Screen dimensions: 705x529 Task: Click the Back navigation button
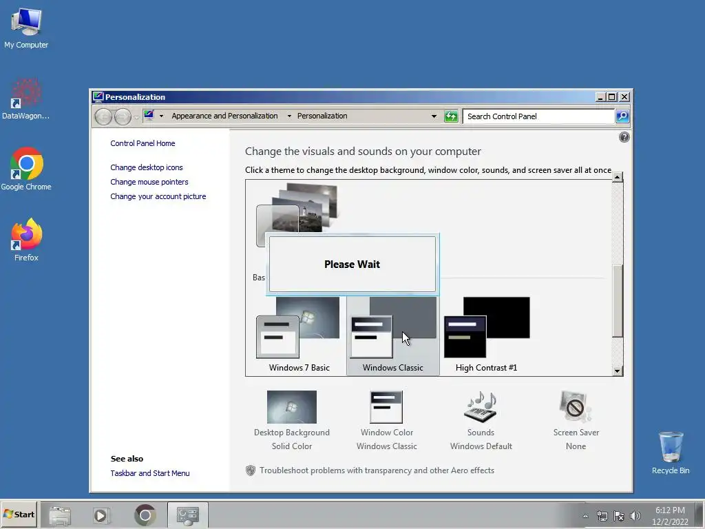click(x=103, y=116)
